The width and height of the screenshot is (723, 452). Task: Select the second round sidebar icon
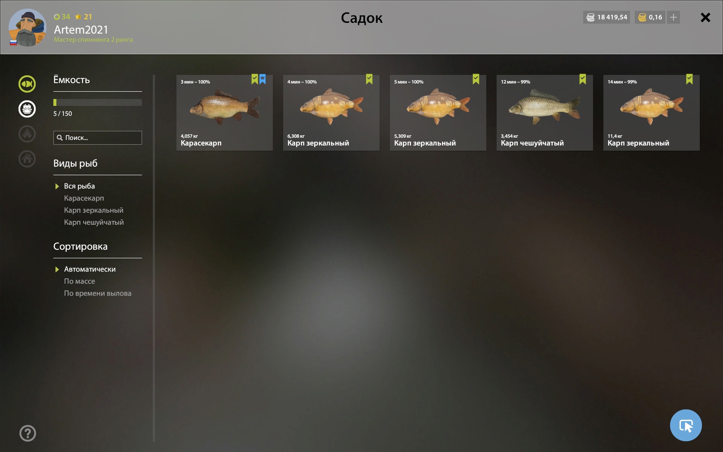[x=27, y=109]
